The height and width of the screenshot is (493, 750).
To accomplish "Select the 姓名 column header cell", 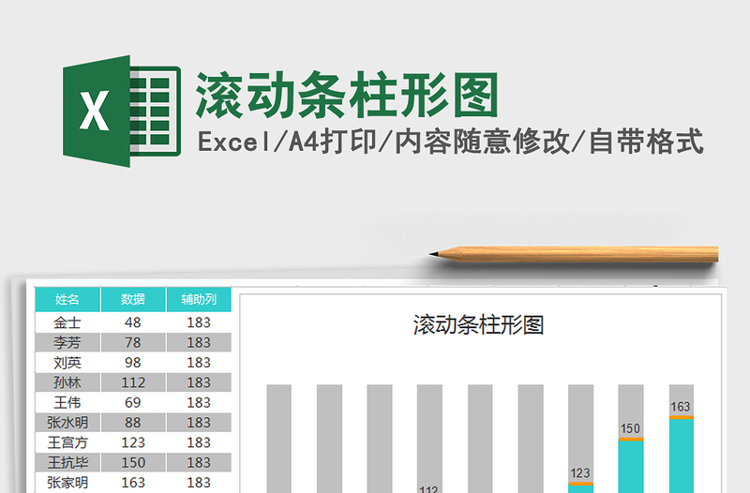I will pos(67,299).
